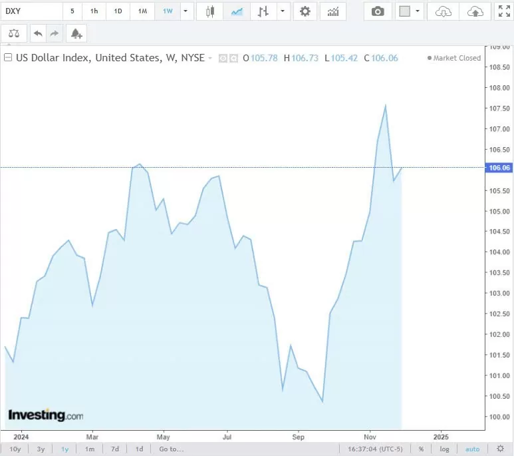Screen dimensions: 514x456
Task: Open the interval dropdown arrow
Action: [186, 11]
